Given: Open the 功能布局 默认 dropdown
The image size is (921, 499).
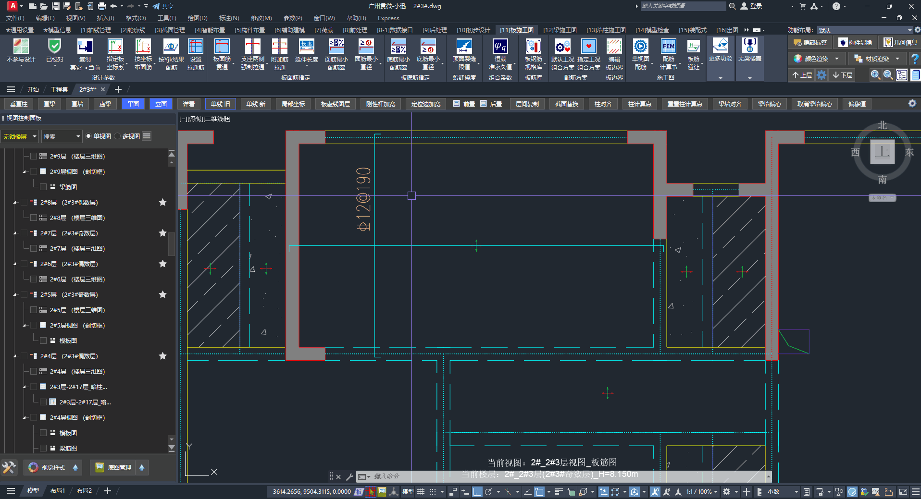Looking at the screenshot, I should (x=865, y=30).
